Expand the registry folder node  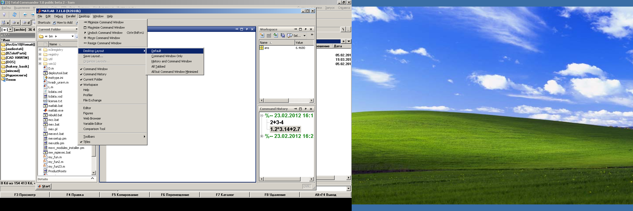click(40, 54)
